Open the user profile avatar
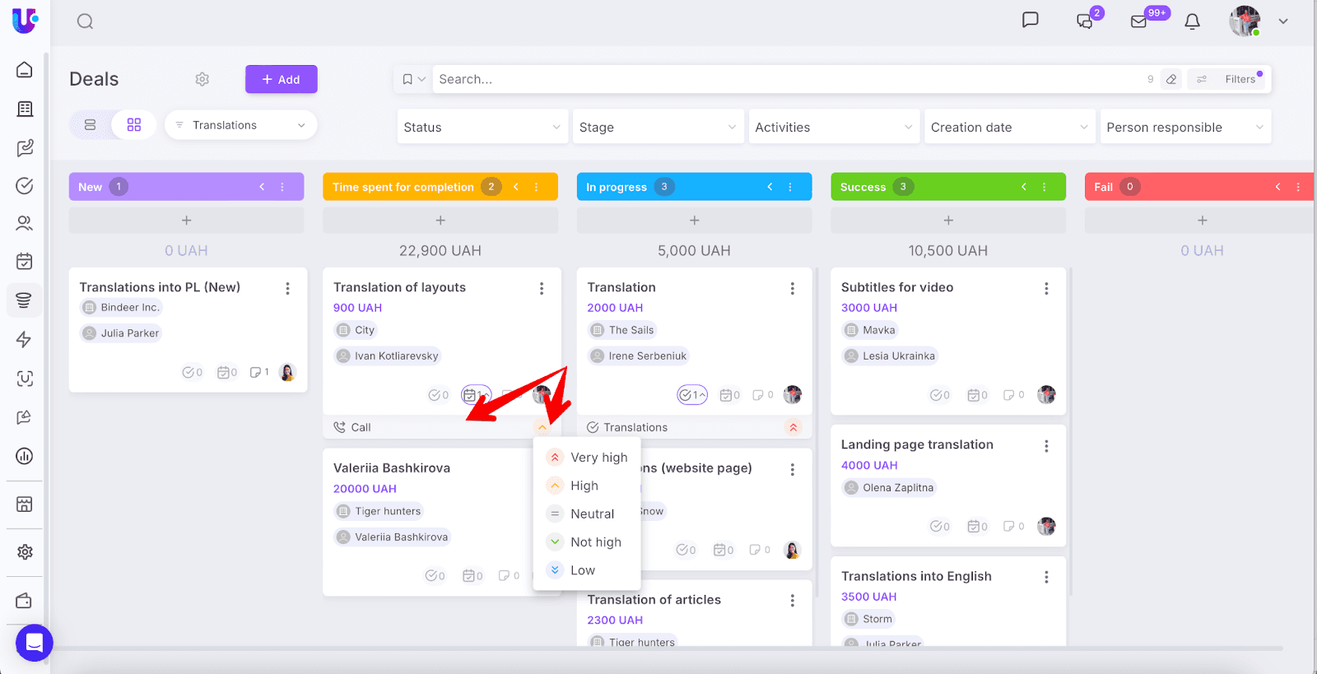The width and height of the screenshot is (1317, 674). click(1245, 21)
